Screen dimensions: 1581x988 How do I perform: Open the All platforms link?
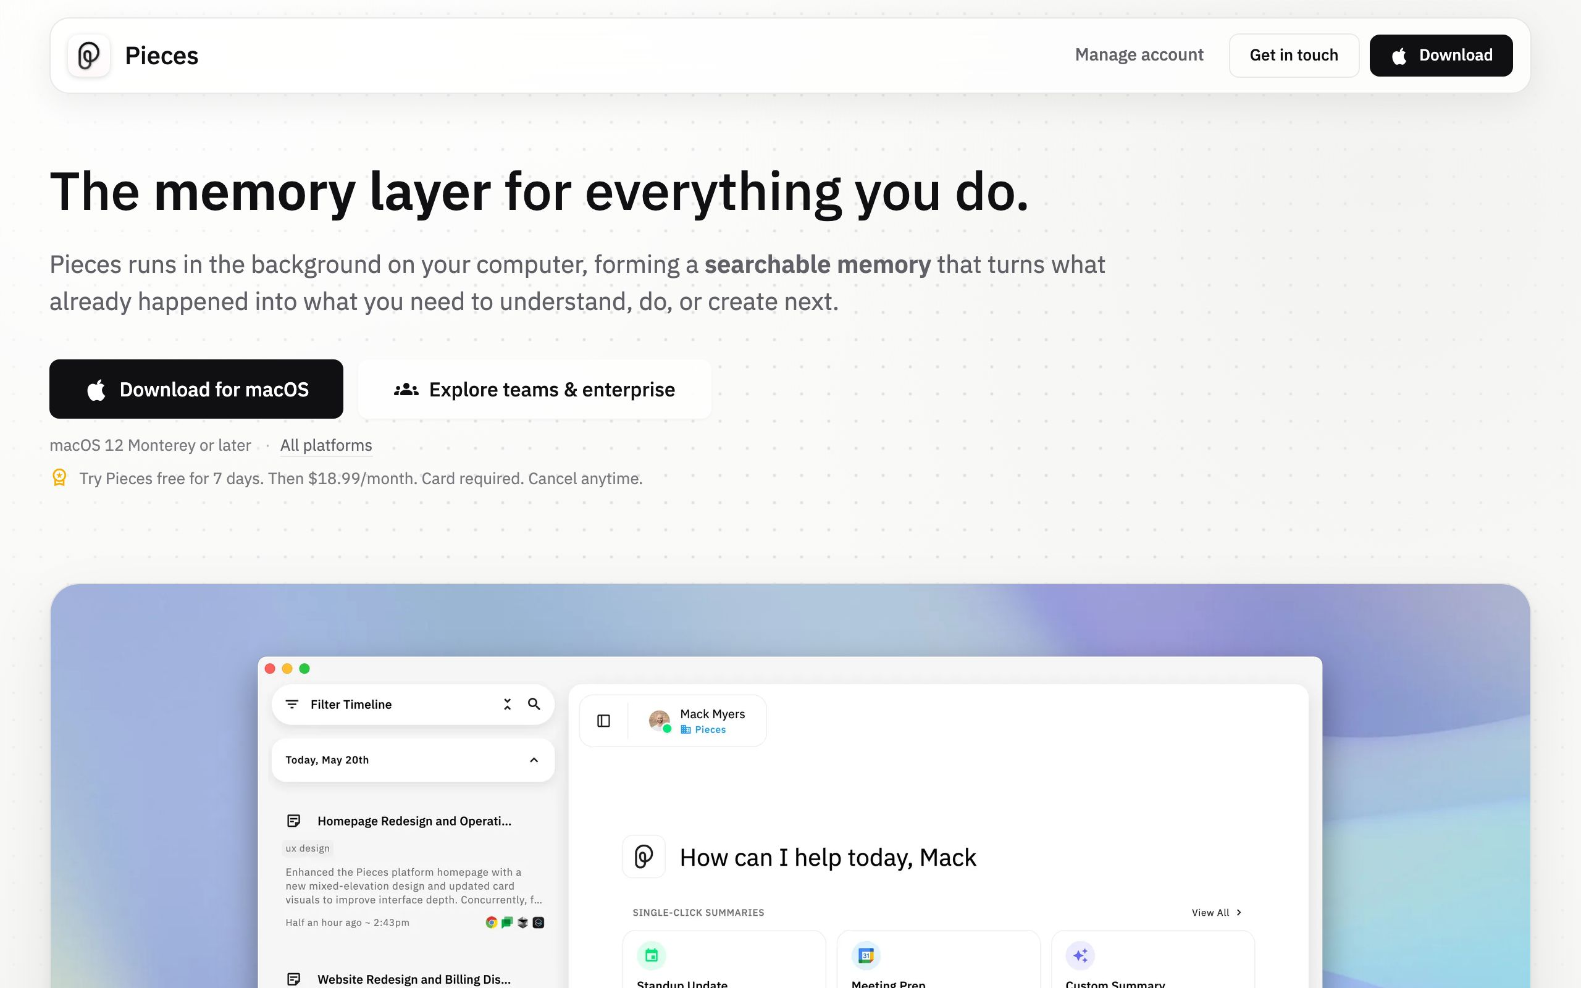tap(326, 445)
